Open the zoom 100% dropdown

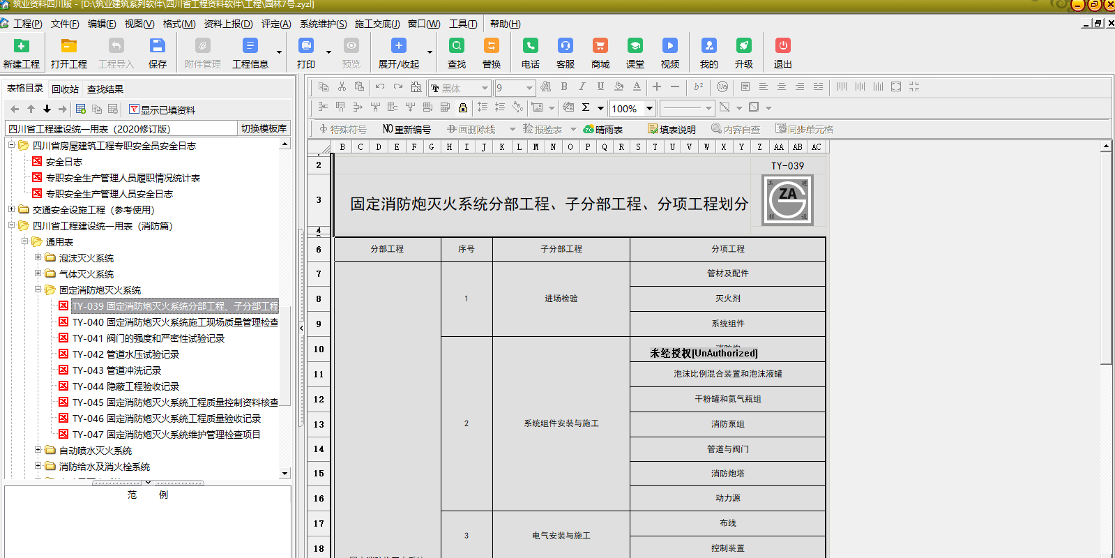pyautogui.click(x=649, y=108)
